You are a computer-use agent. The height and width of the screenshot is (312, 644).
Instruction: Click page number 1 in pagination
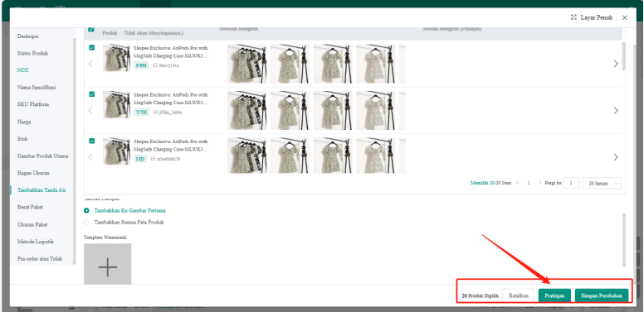pyautogui.click(x=529, y=183)
